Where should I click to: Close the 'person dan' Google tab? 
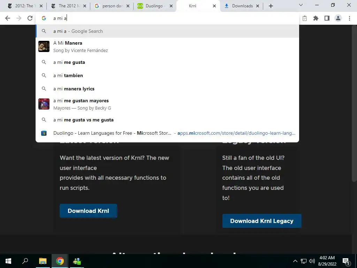(x=128, y=6)
